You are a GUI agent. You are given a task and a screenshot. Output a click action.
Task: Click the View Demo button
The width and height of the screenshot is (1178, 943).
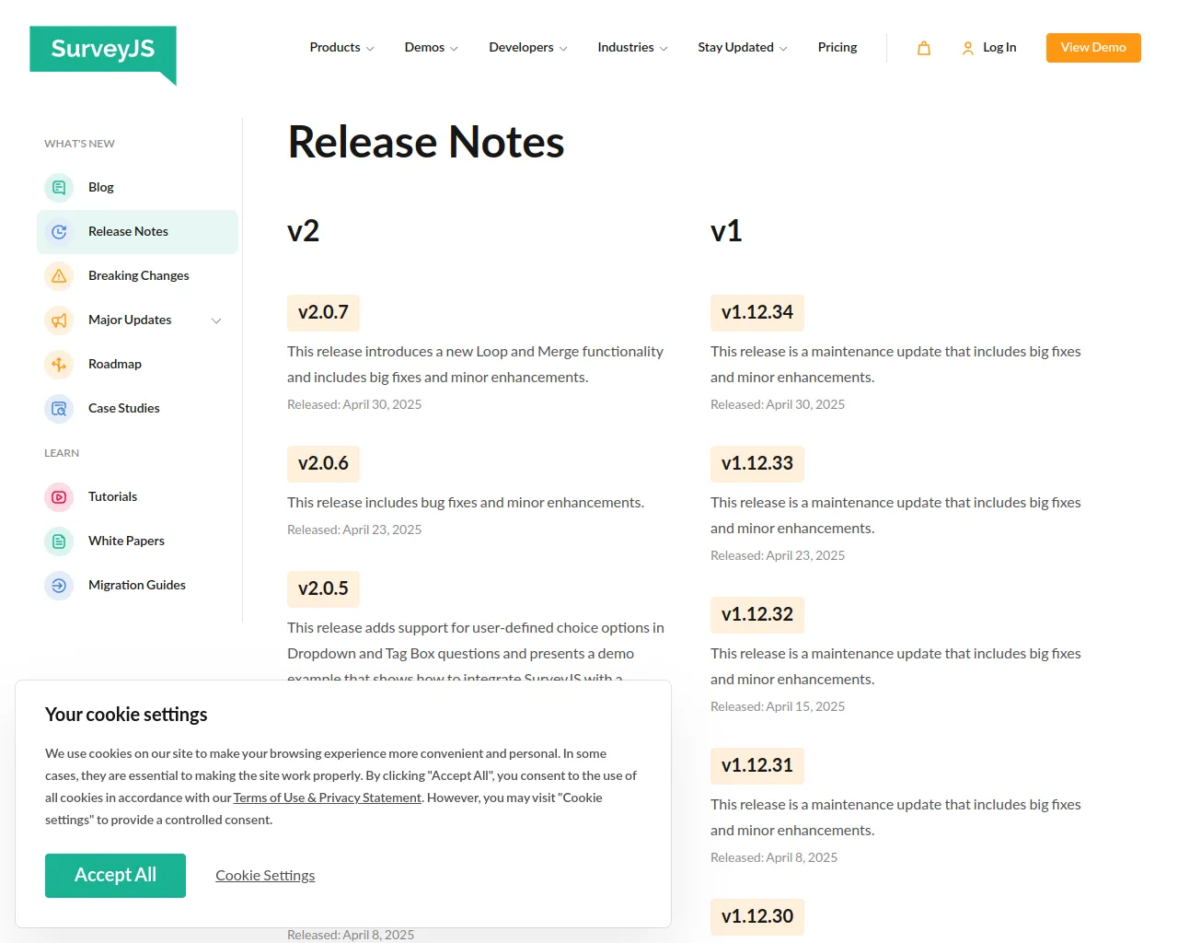[1093, 48]
